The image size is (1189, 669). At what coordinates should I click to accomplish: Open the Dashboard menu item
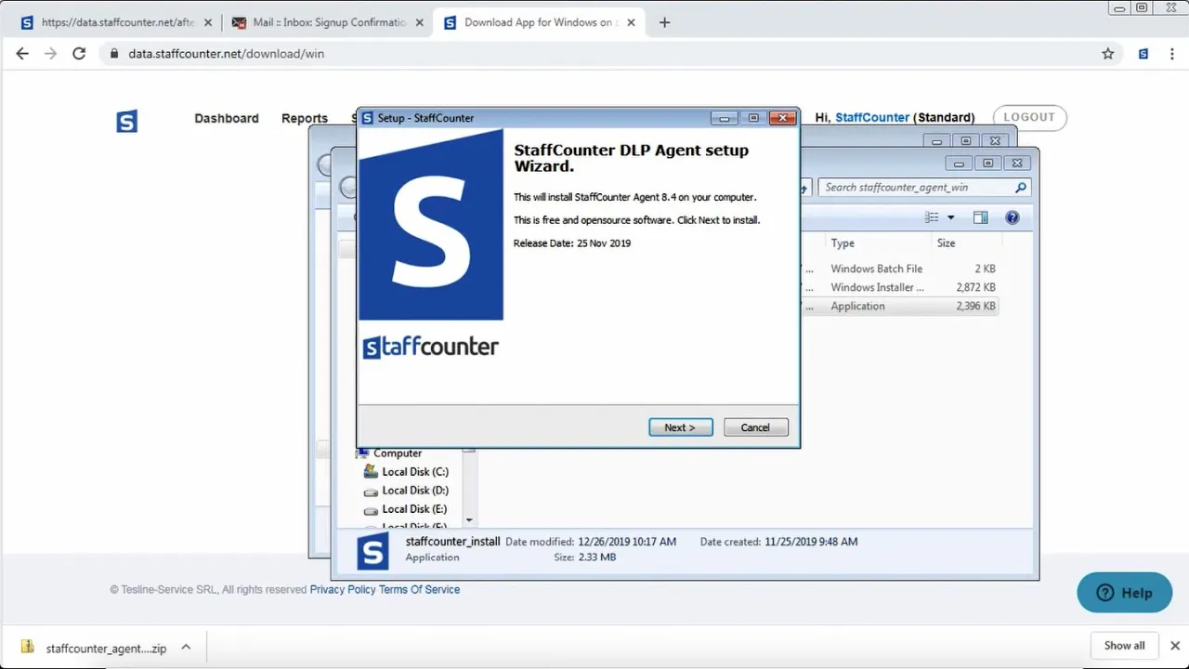227,118
